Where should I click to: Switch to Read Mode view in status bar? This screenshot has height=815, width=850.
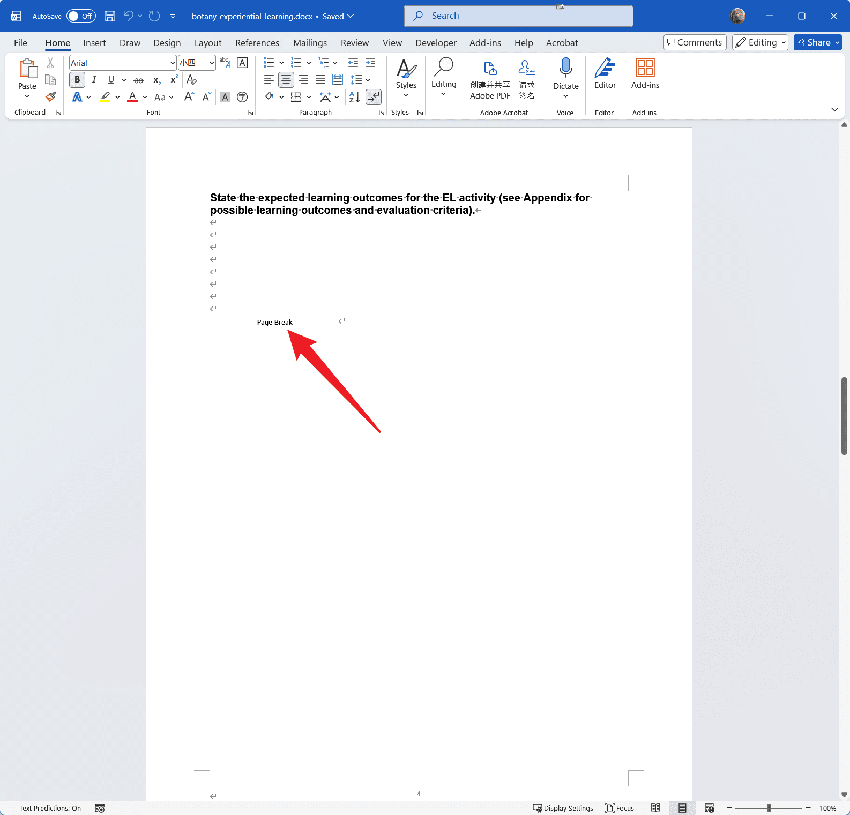(655, 808)
